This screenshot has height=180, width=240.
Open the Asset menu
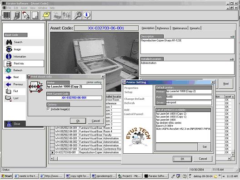[x=24, y=8]
